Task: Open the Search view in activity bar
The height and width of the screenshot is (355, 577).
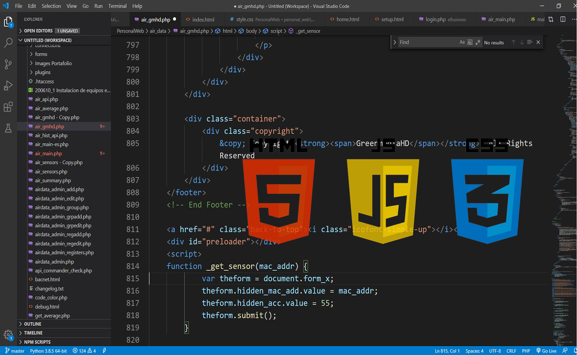Action: point(8,43)
